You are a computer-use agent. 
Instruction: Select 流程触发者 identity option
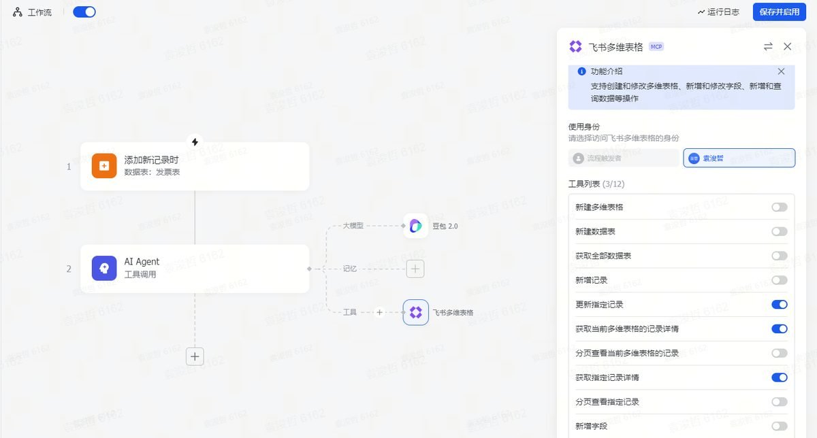[624, 158]
